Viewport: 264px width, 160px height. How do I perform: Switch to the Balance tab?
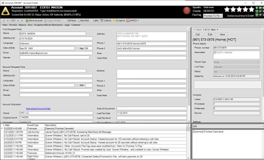point(22,25)
